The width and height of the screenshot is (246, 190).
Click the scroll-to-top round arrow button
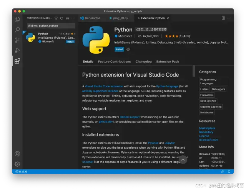pyautogui.click(x=183, y=160)
